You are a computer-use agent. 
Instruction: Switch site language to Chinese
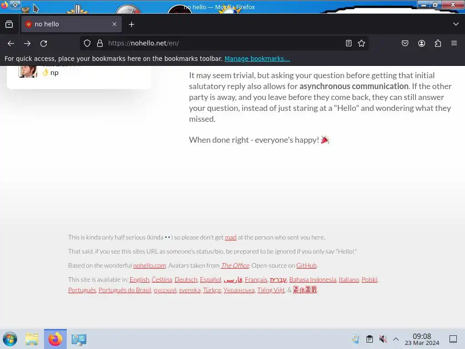(x=305, y=289)
